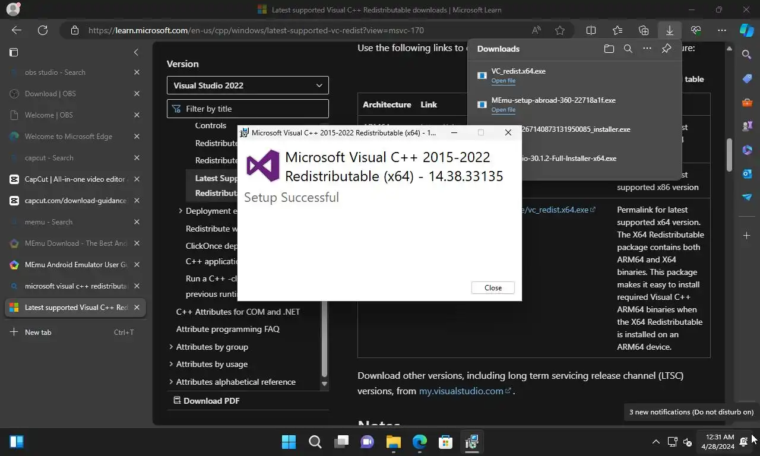Click the taskbar clock showing 12:31 AM
The height and width of the screenshot is (456, 760).
[x=718, y=442]
